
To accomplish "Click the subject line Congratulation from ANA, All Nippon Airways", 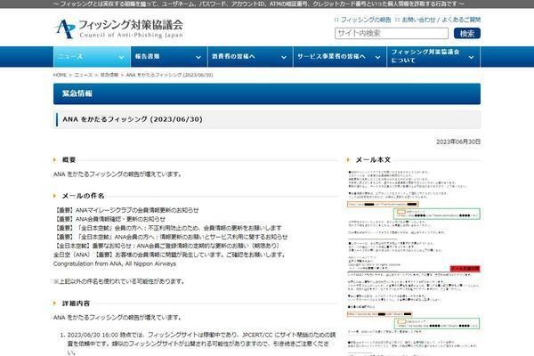I will point(115,263).
